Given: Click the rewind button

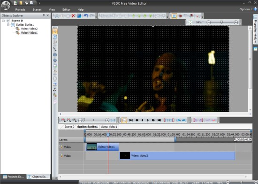Looking at the screenshot, I should (137, 120).
